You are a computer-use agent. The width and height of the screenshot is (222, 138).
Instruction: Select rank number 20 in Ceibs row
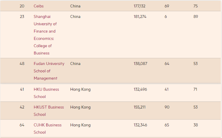tap(22, 6)
